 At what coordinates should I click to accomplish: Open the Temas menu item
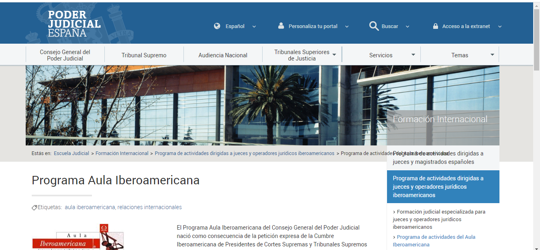[x=460, y=55]
